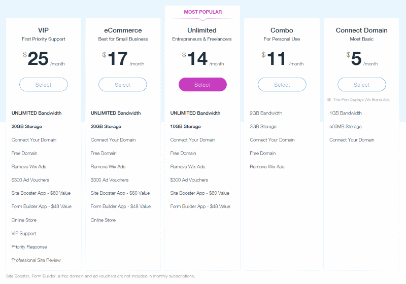This screenshot has width=406, height=284.
Task: Click Online Store feature under eCommerce
Action: tap(103, 220)
